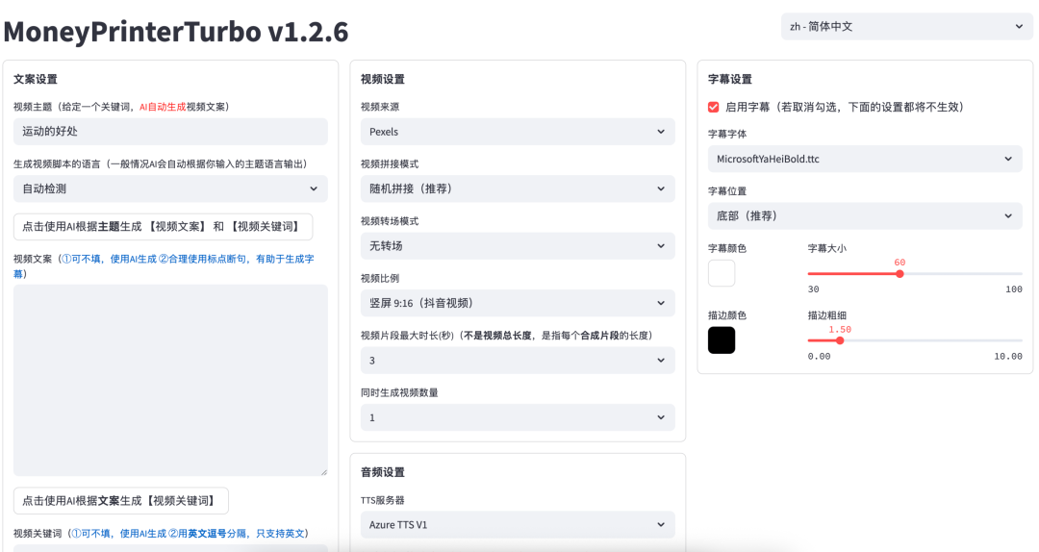The height and width of the screenshot is (552, 1039).
Task: Click inside the empty 视频文案 text area
Action: (x=170, y=381)
